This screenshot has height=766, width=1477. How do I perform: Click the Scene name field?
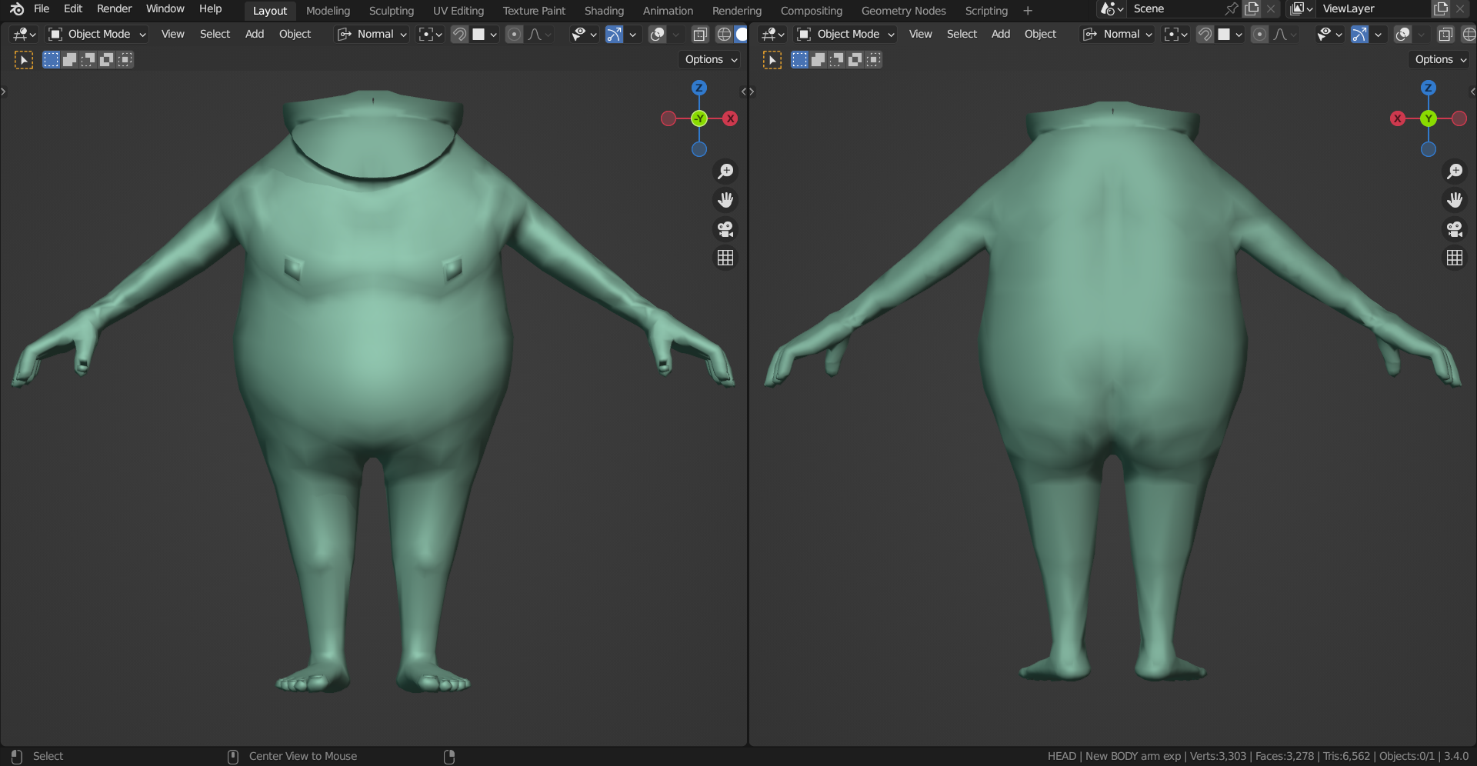coord(1175,9)
